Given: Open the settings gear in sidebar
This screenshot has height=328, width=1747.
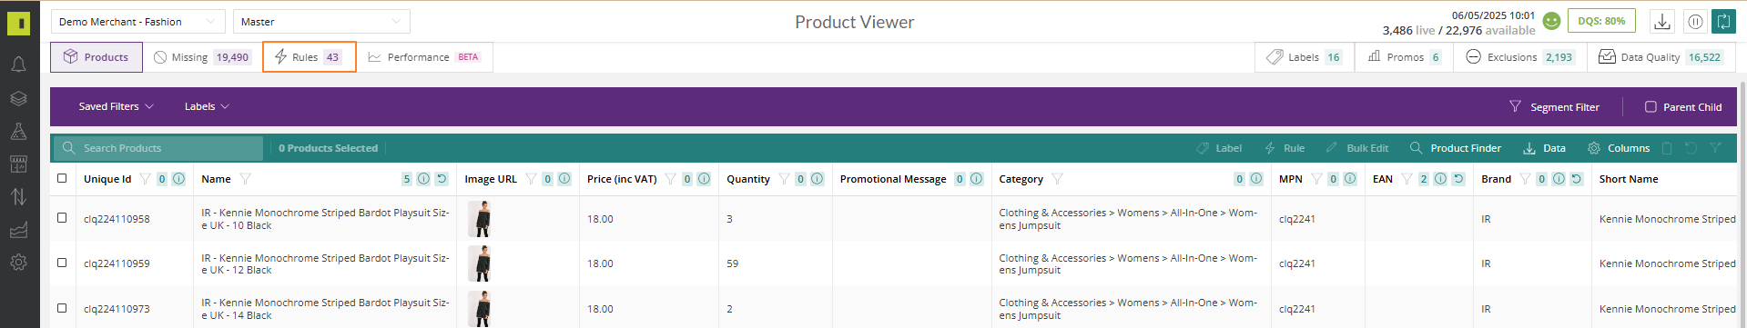Looking at the screenshot, I should tap(18, 263).
